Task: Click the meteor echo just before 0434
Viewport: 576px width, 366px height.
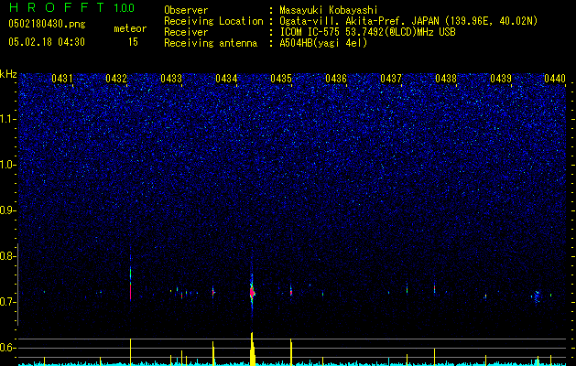Action: 213,292
